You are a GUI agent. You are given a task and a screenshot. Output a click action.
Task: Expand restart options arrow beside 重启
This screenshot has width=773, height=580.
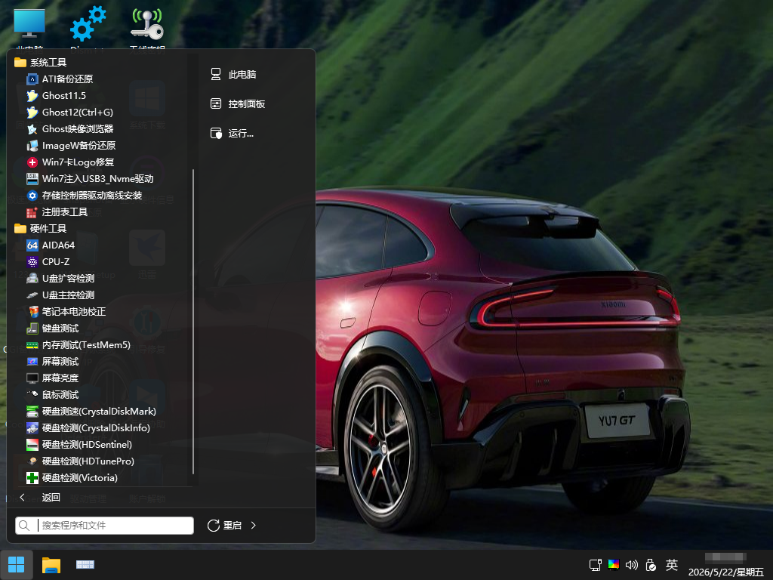click(x=254, y=526)
